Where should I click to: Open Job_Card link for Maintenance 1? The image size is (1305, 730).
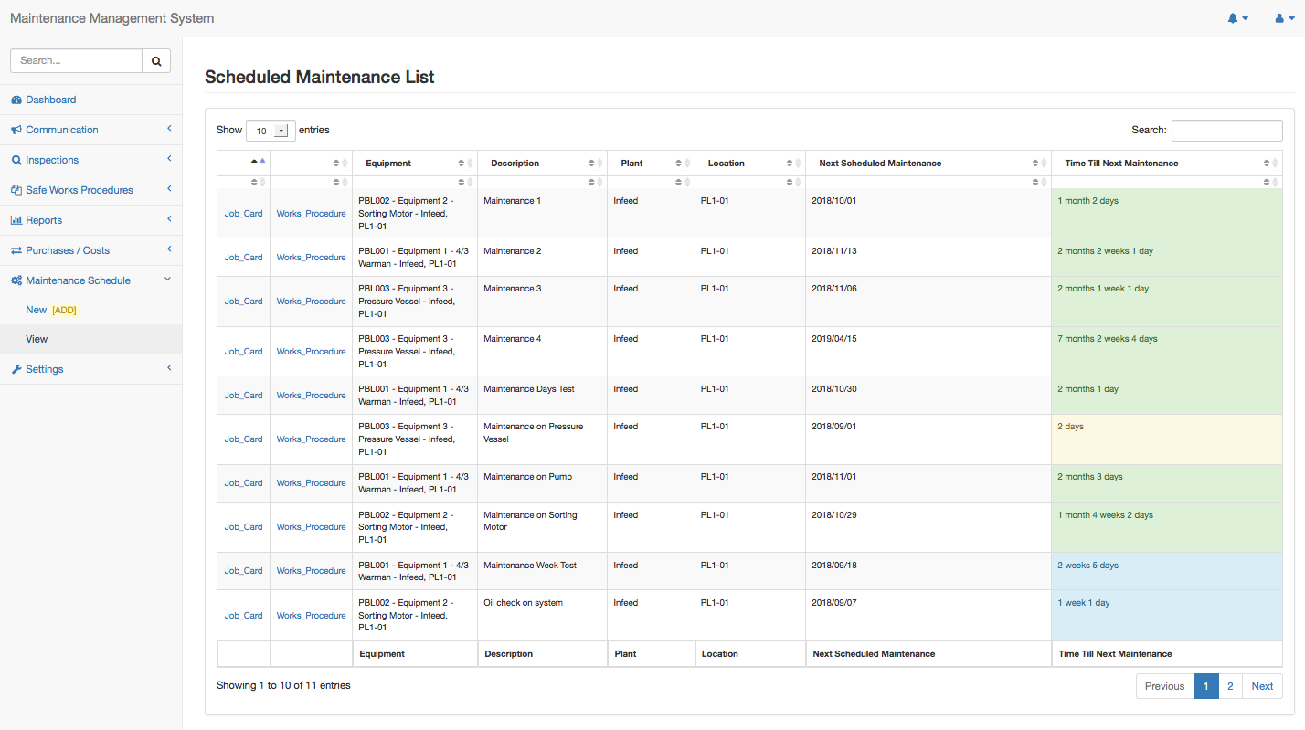[243, 214]
